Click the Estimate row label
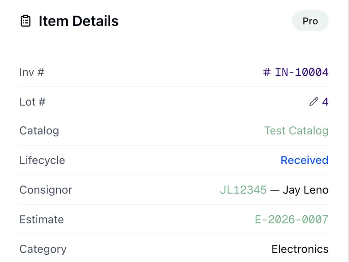Viewport: 349px width, 262px height. coord(41,220)
